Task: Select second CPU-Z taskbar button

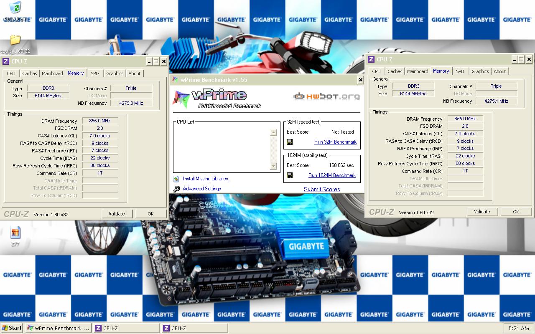Action: [x=195, y=328]
